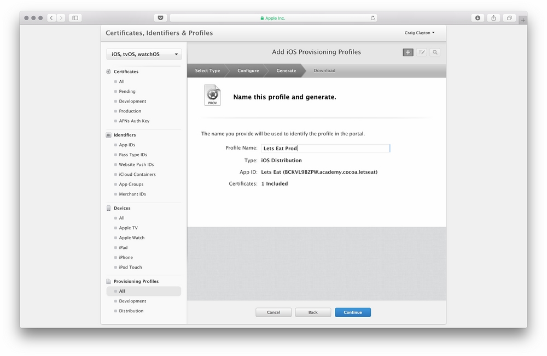Open Distribution provisioning profiles
Image resolution: width=547 pixels, height=356 pixels.
[x=131, y=311]
